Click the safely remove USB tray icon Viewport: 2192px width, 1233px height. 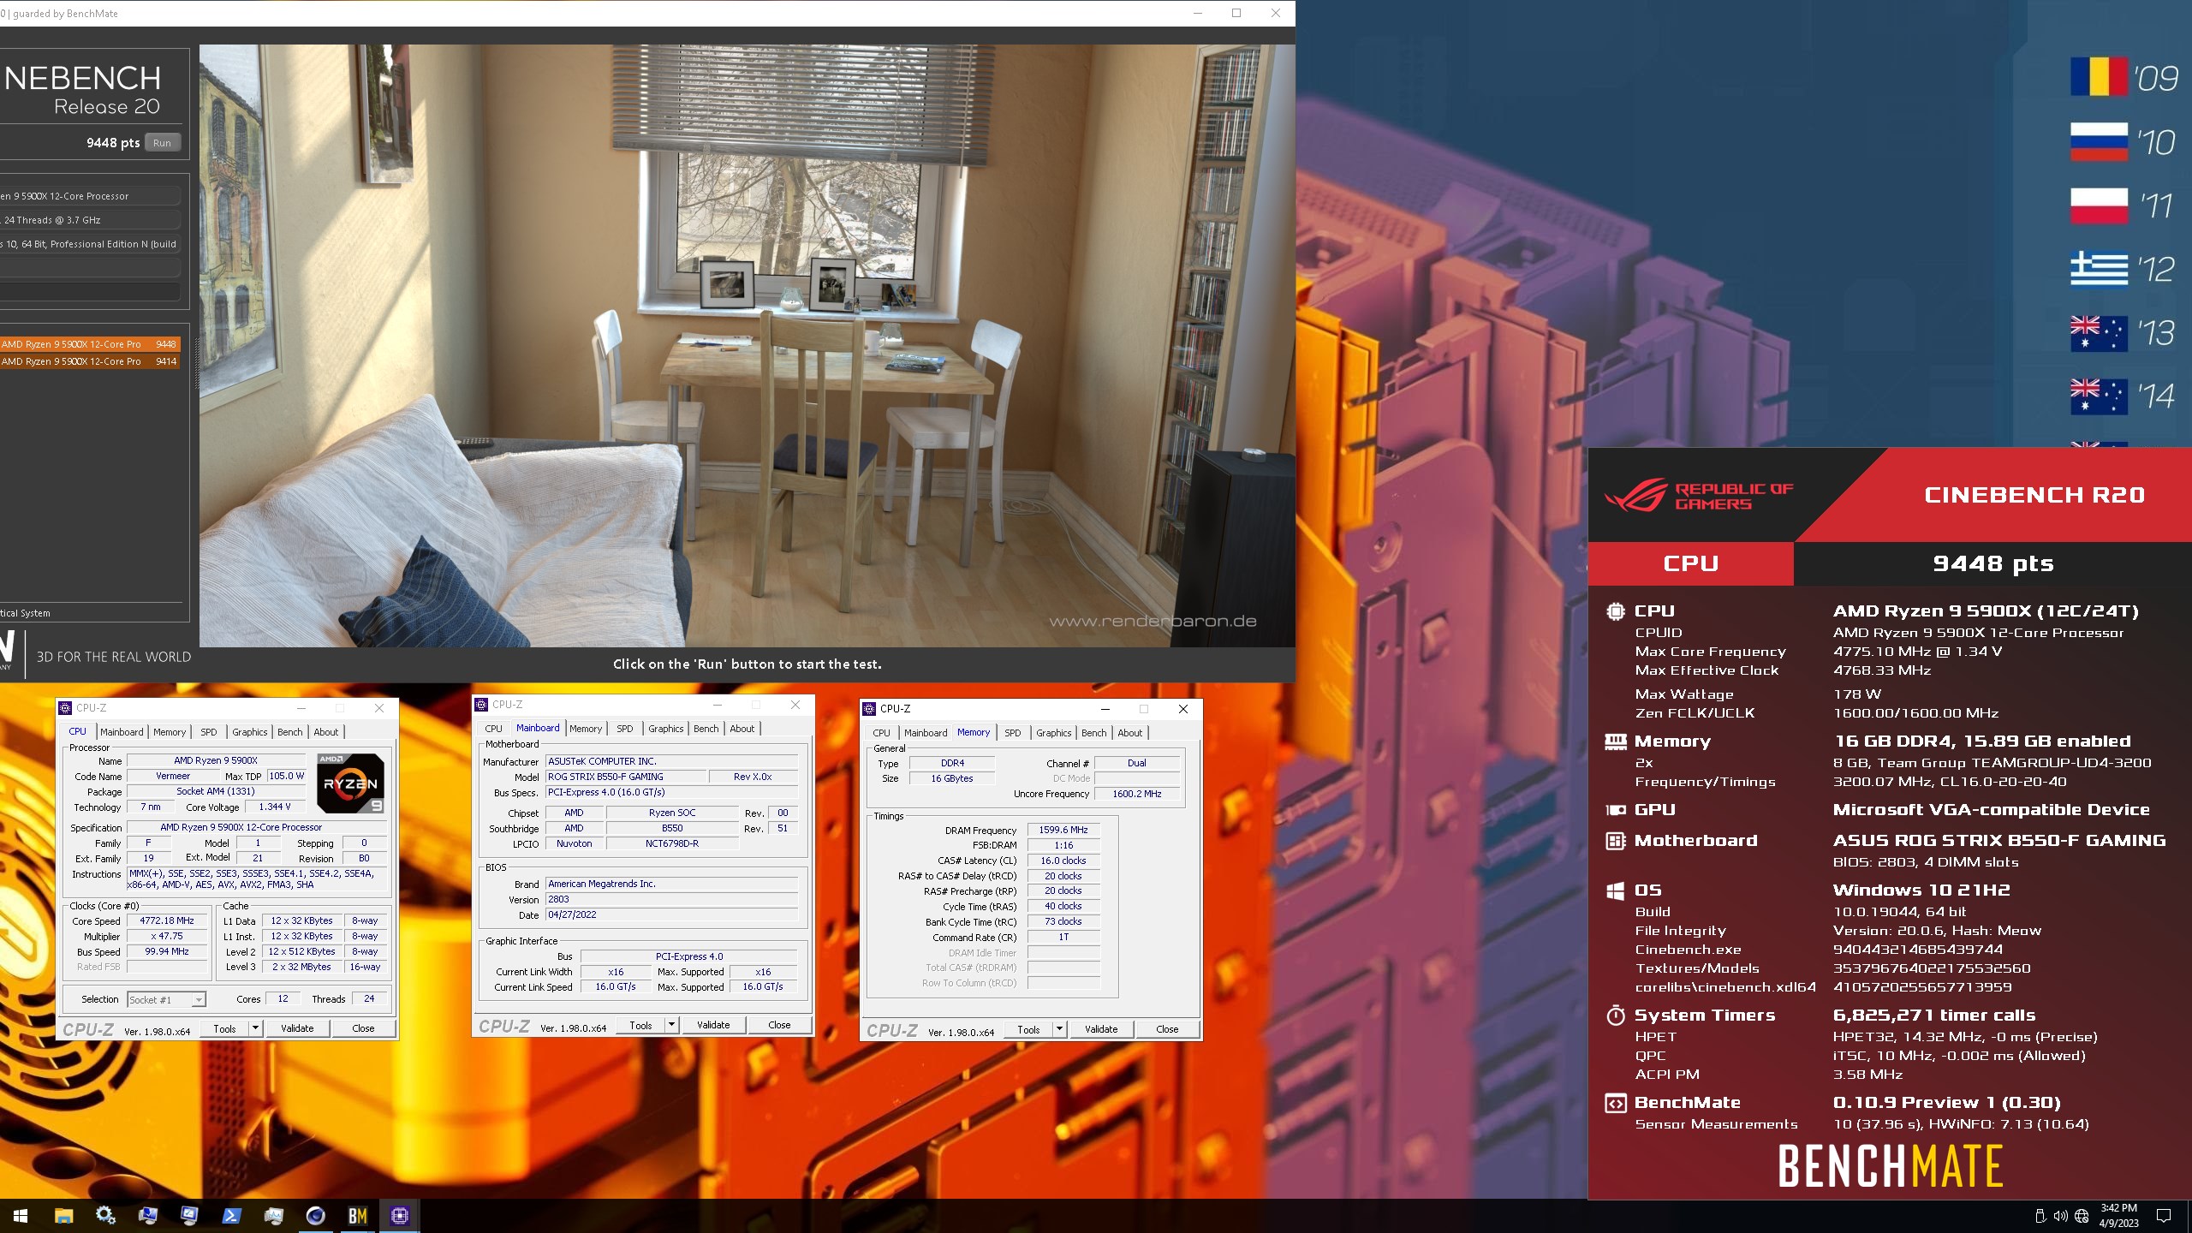pos(2040,1216)
